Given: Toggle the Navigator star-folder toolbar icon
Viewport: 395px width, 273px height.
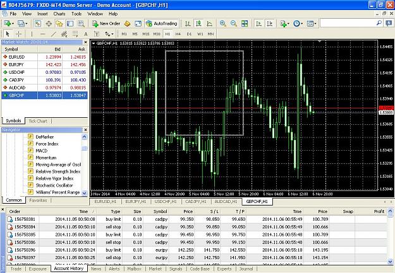Looking at the screenshot, I should [x=59, y=23].
